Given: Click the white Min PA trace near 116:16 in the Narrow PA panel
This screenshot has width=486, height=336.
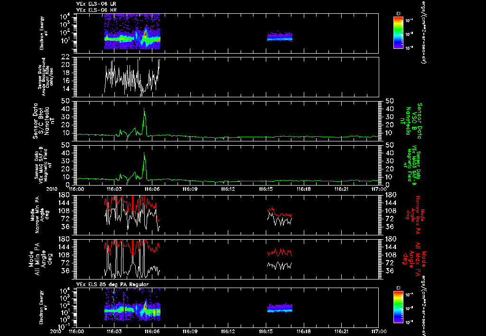Looking at the screenshot, I should (x=280, y=219).
